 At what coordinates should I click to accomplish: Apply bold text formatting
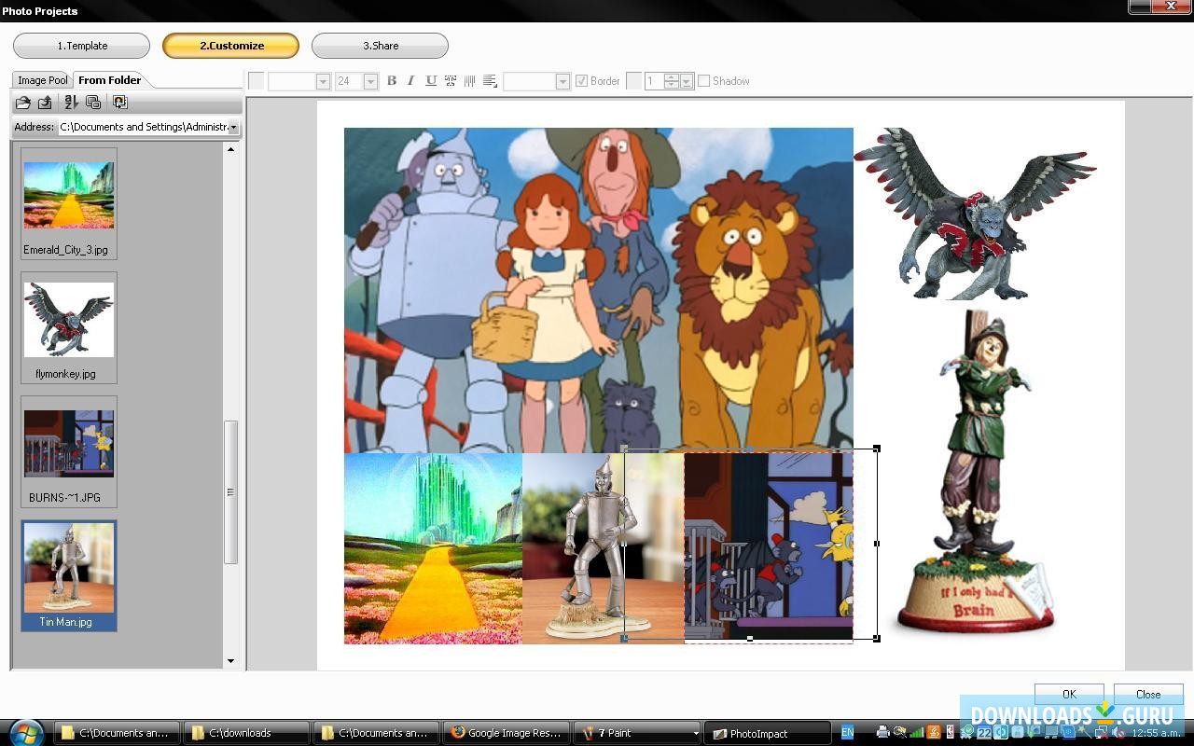(391, 81)
